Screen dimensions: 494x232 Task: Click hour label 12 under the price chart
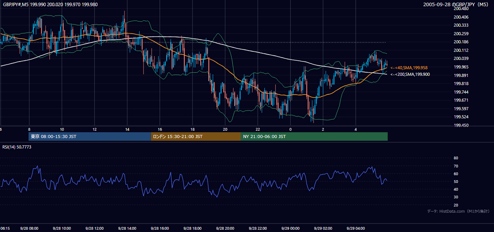94,129
